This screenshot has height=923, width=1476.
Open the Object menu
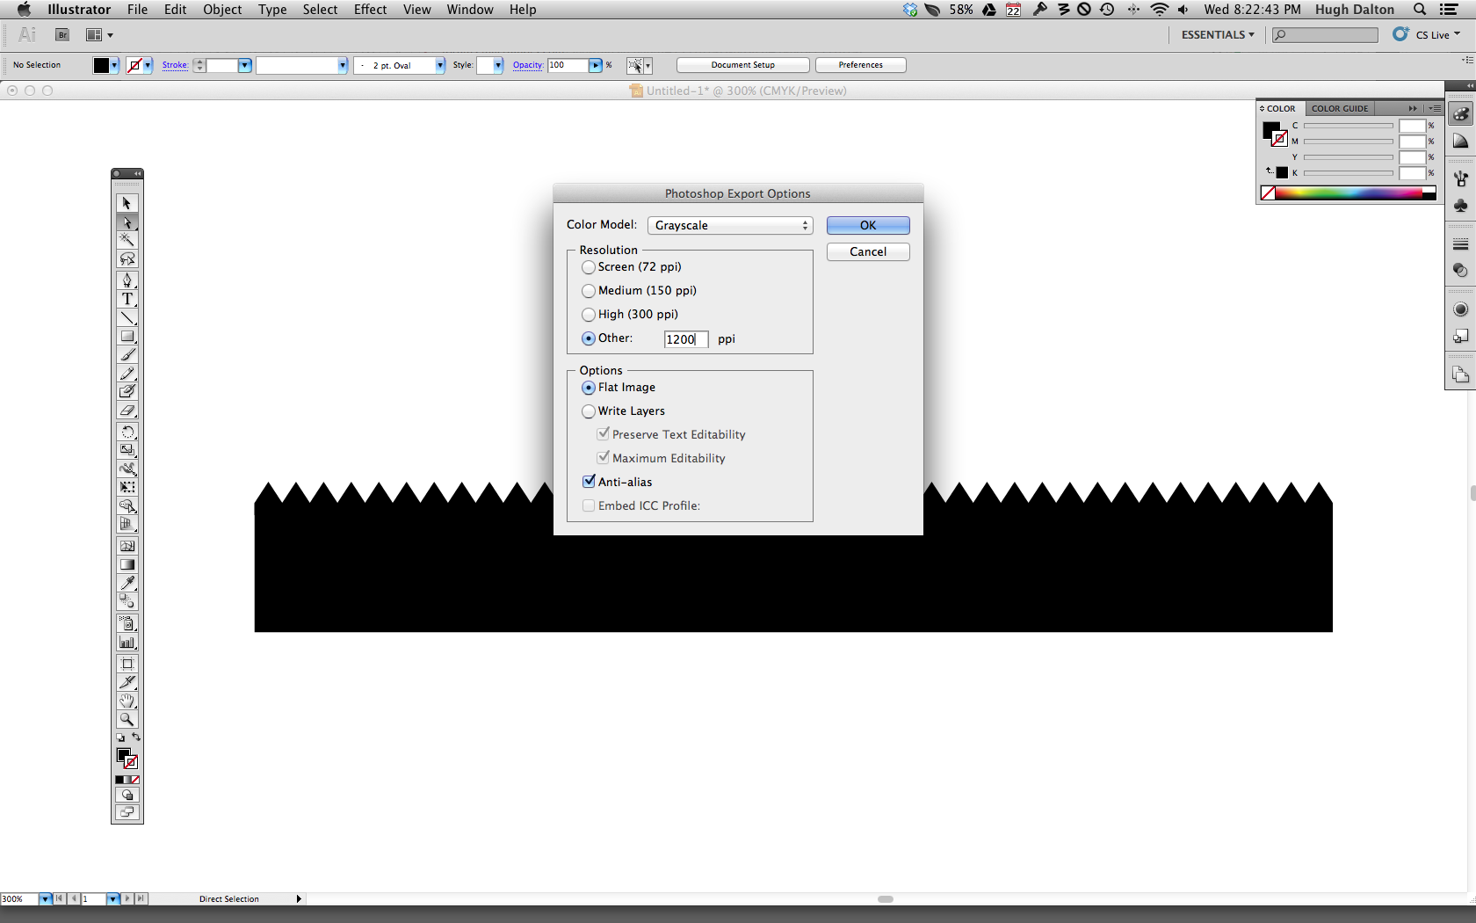click(x=222, y=10)
